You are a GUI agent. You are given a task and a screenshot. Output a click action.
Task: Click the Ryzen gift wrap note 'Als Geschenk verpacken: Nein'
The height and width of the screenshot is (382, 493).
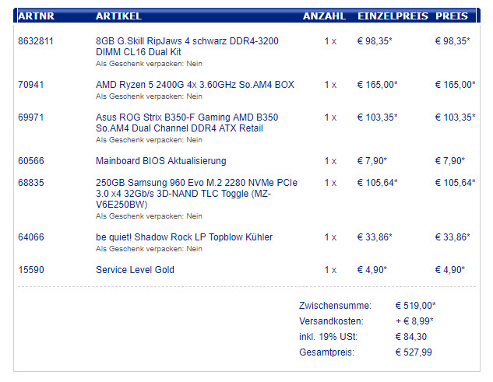[x=149, y=96]
